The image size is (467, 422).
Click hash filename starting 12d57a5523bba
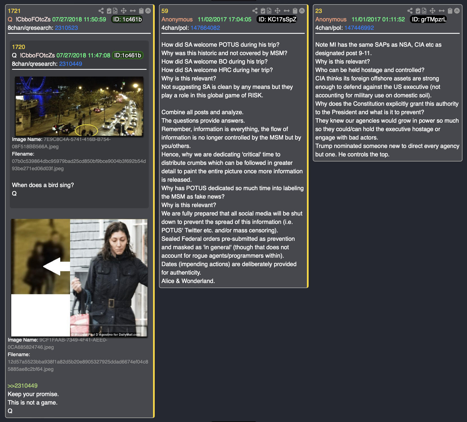(x=78, y=365)
